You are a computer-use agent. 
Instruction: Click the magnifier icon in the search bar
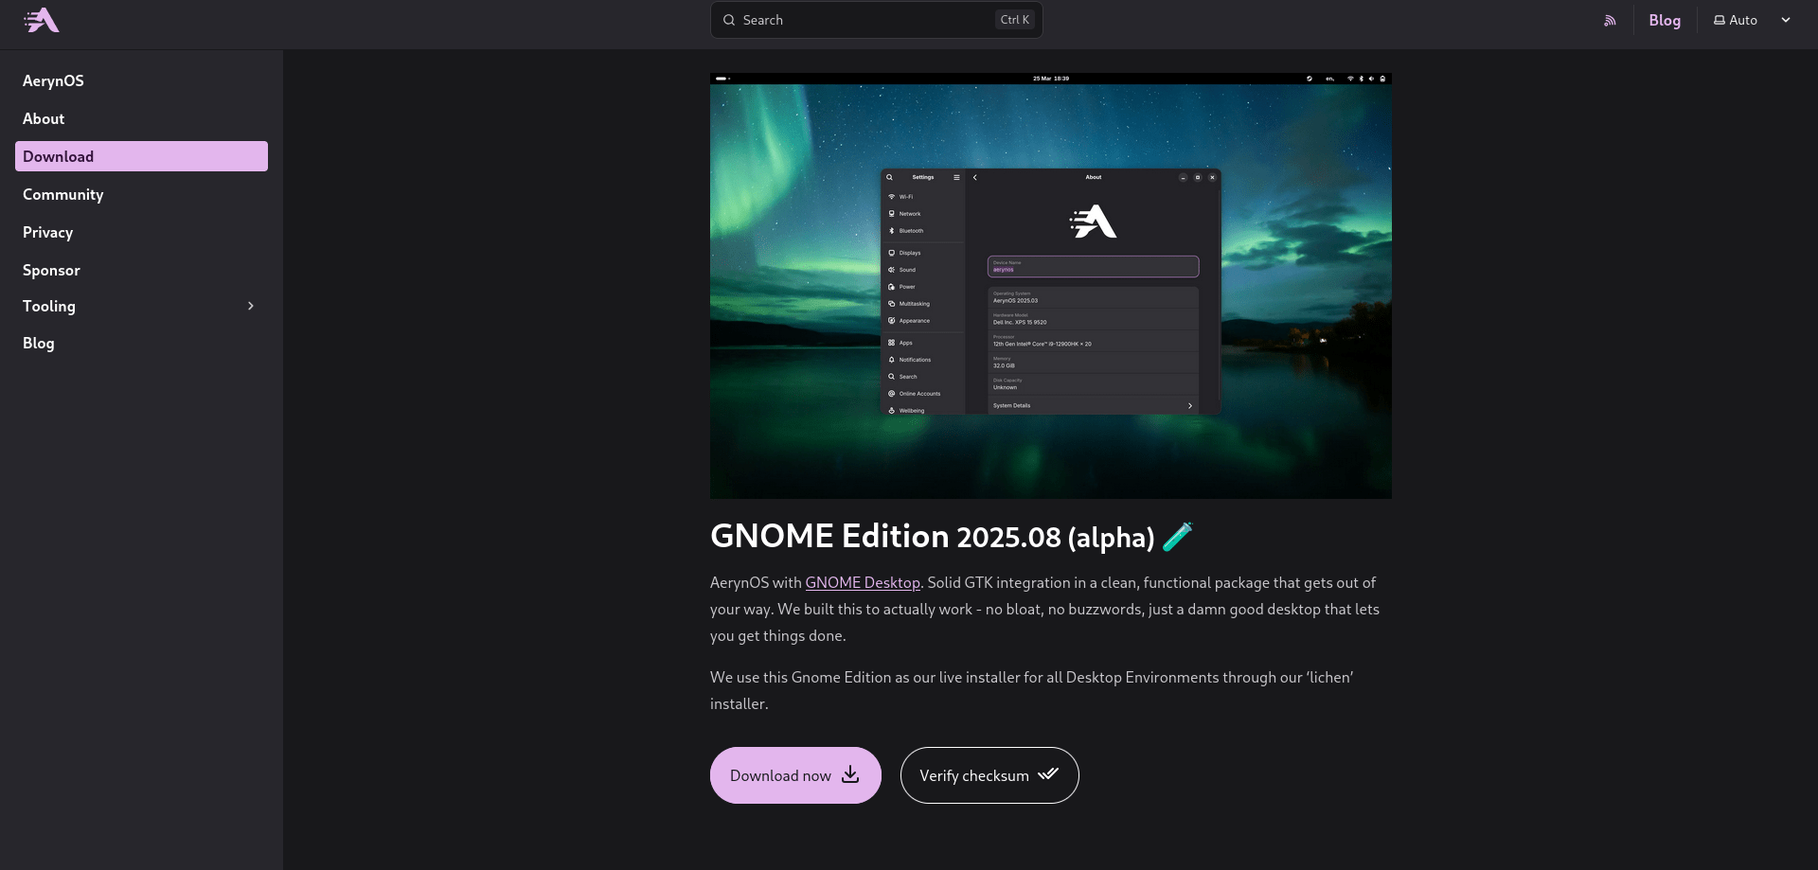pyautogui.click(x=729, y=20)
